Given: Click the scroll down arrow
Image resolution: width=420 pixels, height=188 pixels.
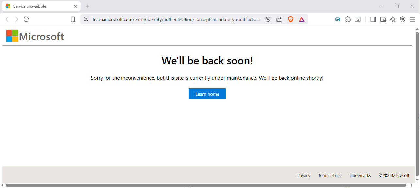Looking at the screenshot, I should click(x=417, y=180).
